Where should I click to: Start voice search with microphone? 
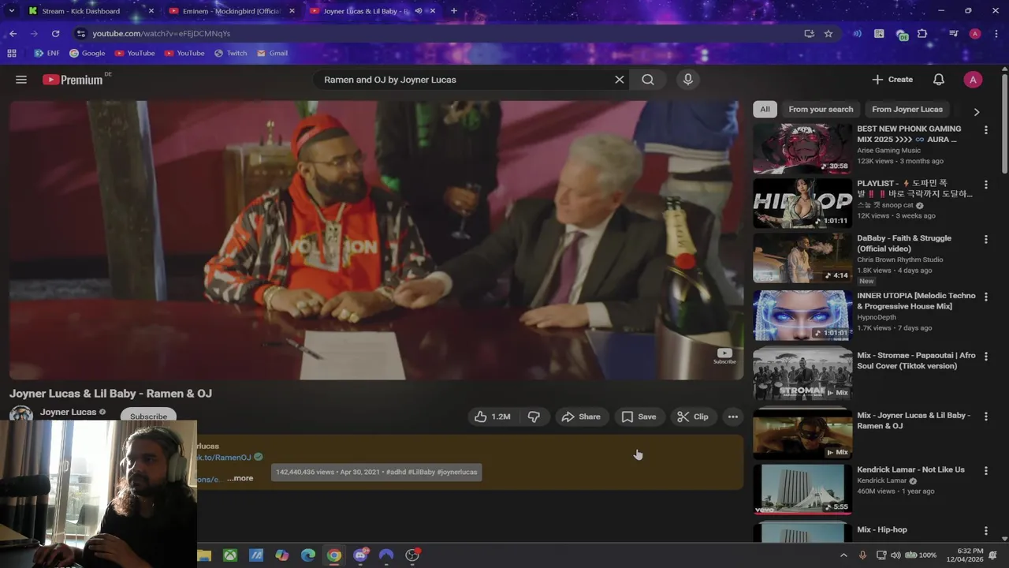coord(688,80)
